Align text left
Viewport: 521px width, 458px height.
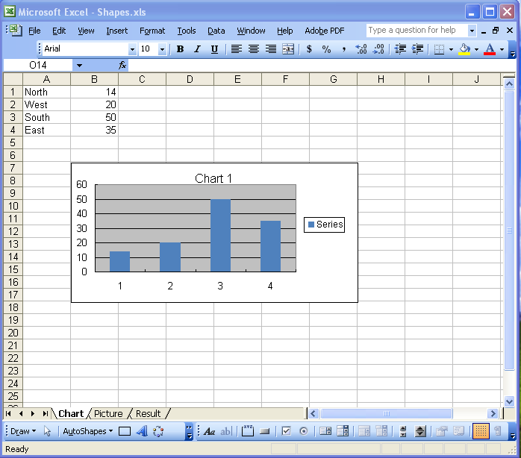[x=237, y=49]
